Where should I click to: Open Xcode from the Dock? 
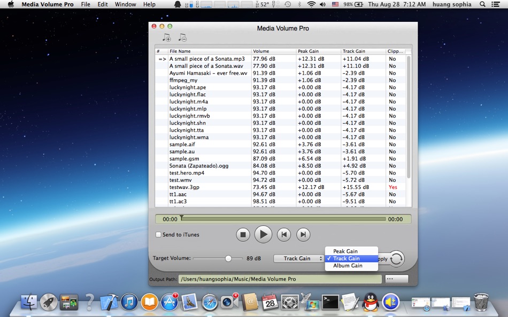[109, 302]
